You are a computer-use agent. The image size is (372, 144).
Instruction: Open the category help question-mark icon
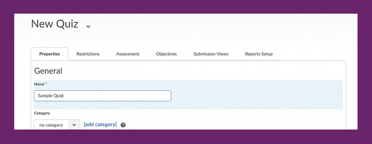click(123, 125)
